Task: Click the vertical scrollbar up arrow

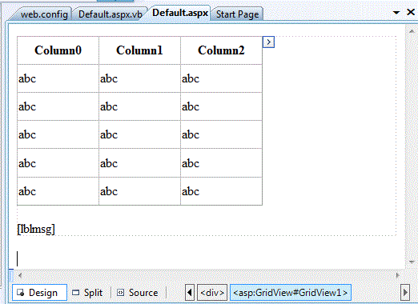Action: coord(412,31)
